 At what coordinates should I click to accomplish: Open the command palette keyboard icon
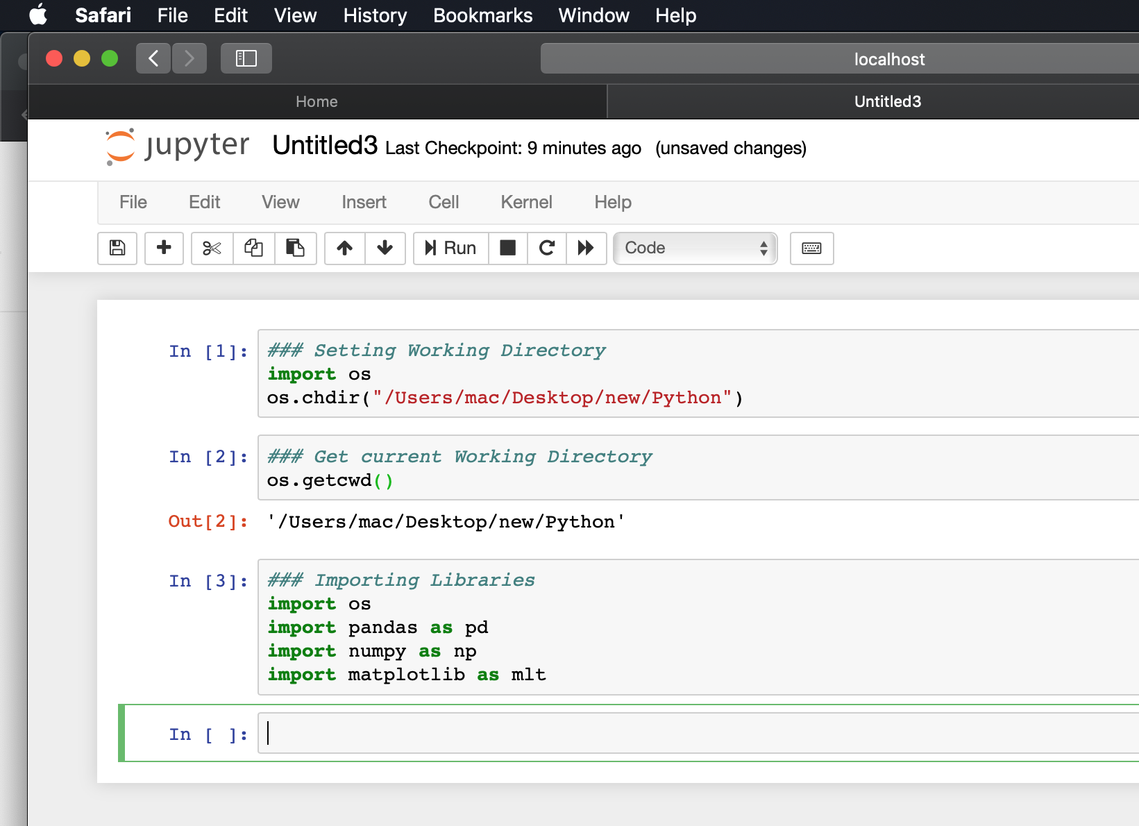[x=811, y=248]
